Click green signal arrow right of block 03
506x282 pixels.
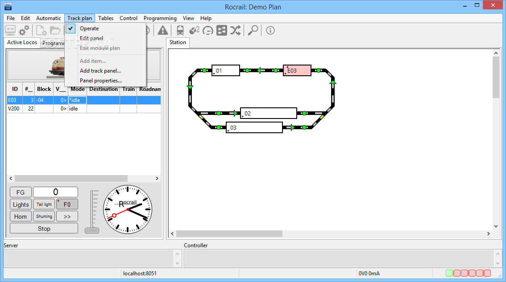pos(293,127)
